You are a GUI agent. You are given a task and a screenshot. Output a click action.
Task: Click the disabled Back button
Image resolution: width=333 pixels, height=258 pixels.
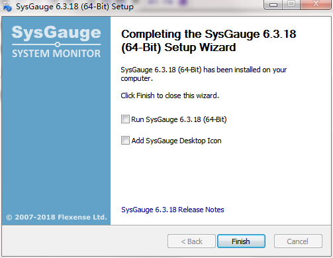[x=191, y=241]
